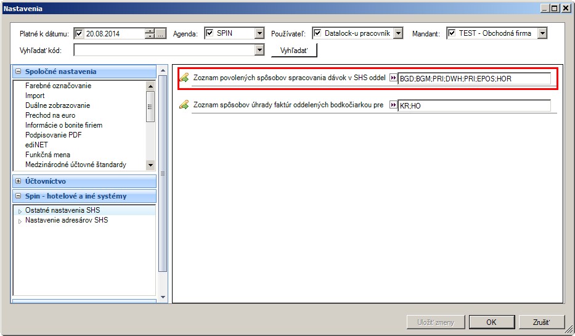
Task: Expand the Nastavenie adresárov SHS tree node
Action: 20,221
